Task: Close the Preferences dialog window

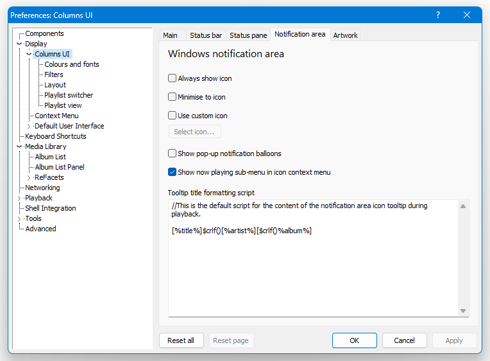Action: (x=466, y=15)
